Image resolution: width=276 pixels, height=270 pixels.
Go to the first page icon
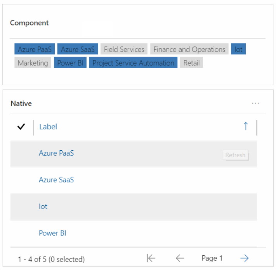(151, 258)
